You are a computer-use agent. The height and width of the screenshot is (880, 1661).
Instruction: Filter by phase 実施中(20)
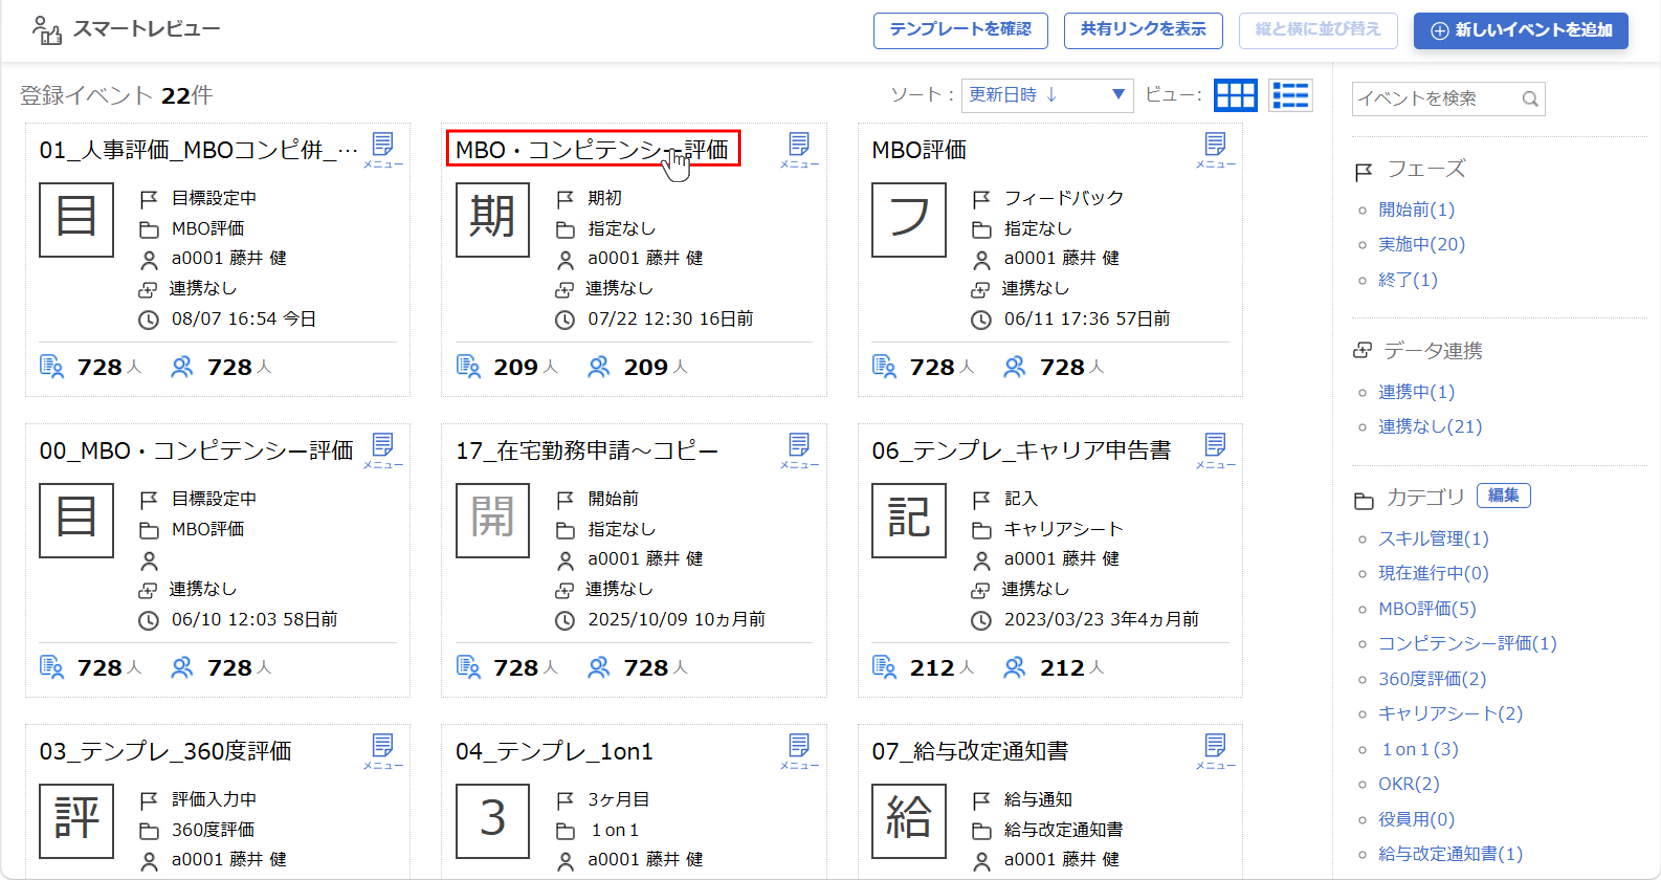point(1421,244)
